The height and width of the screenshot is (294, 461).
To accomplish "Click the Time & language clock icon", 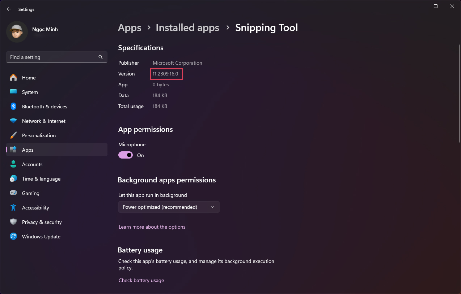I will 13,179.
